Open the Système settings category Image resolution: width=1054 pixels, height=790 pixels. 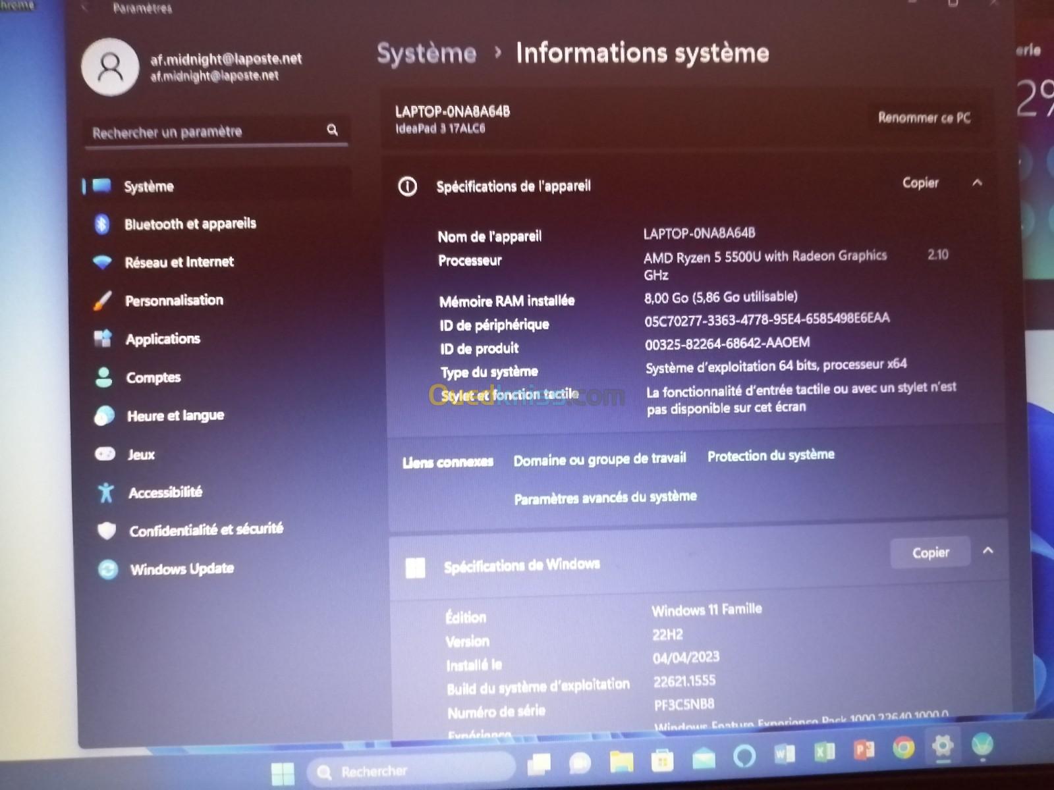[x=217, y=186]
